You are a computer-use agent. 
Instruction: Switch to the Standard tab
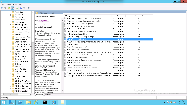(x=48, y=95)
